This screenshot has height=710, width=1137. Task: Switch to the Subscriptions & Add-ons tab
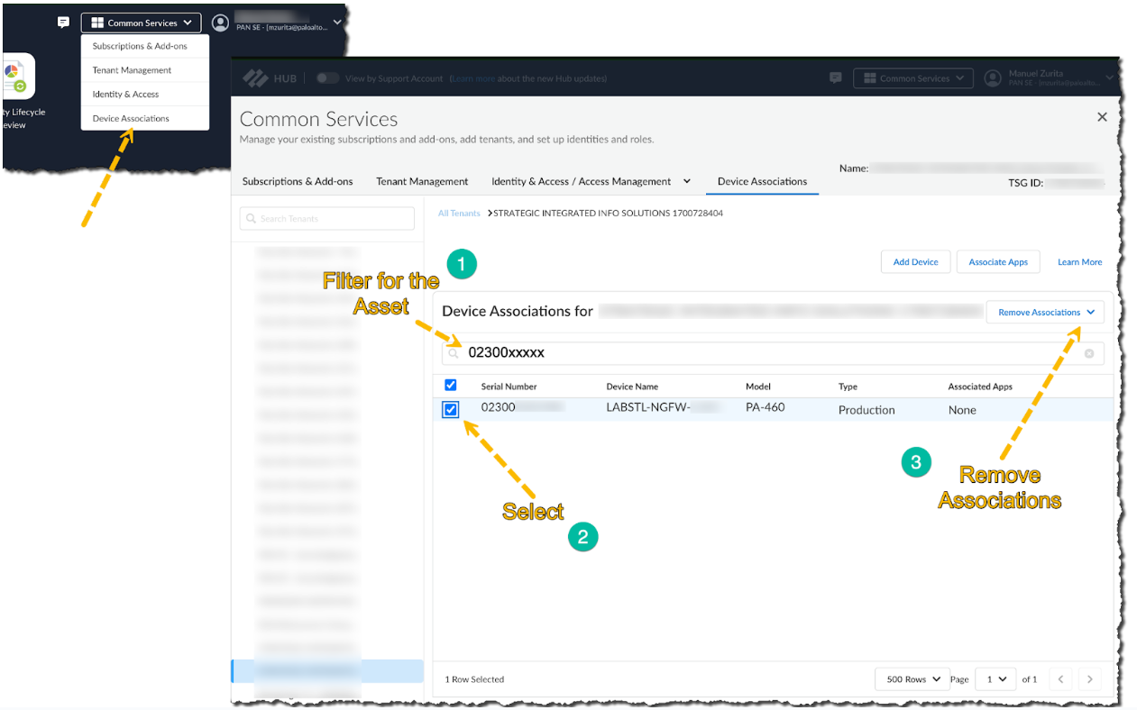[x=298, y=181]
